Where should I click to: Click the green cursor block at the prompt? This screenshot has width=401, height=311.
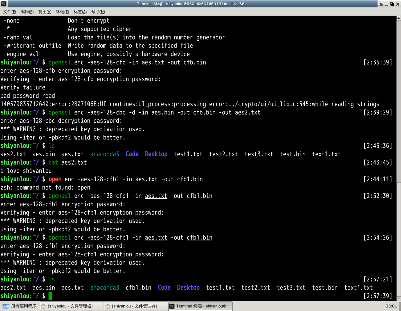tap(50, 296)
